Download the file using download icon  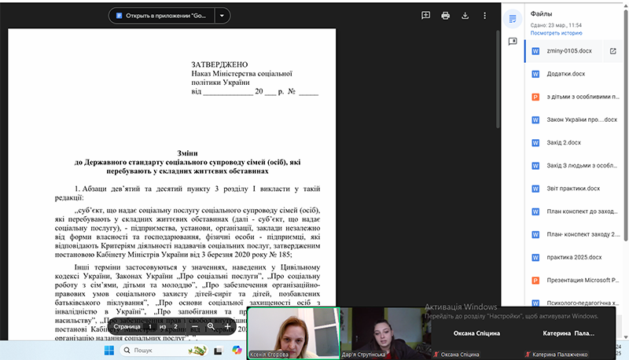click(x=465, y=16)
